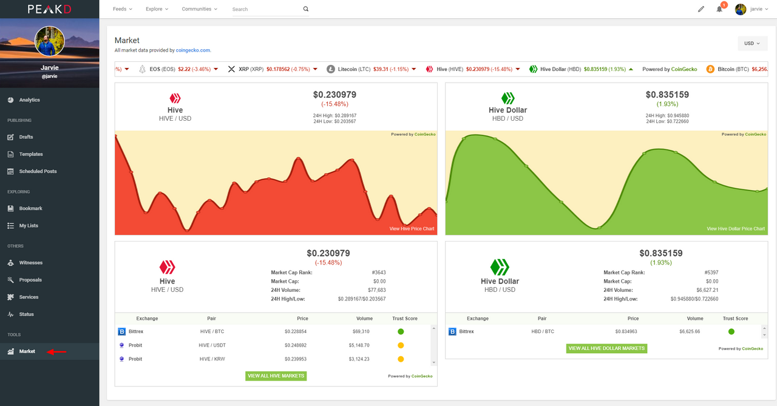
Task: Click the Proposals icon in sidebar
Action: 10,280
